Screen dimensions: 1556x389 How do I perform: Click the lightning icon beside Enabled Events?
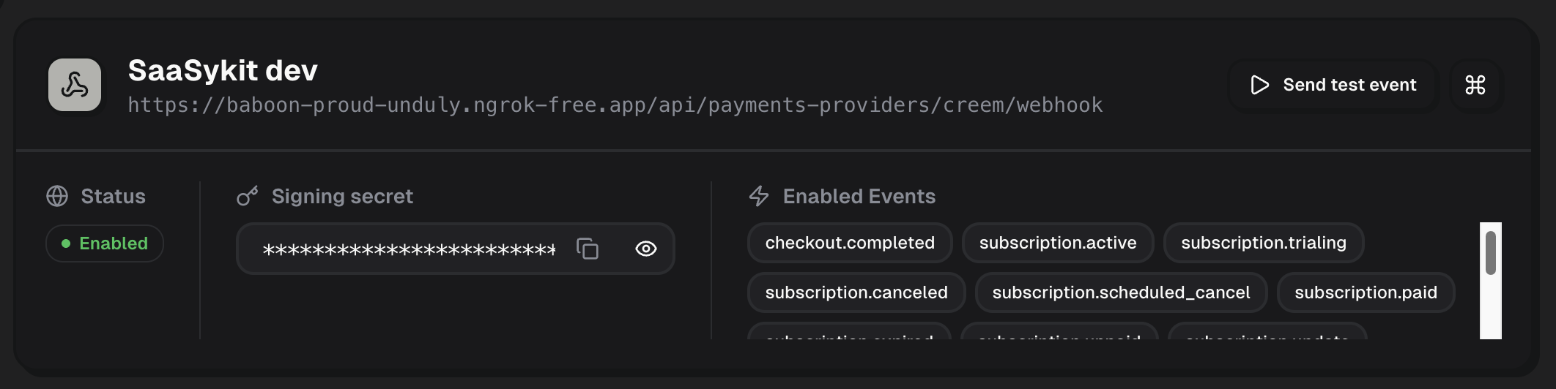coord(759,196)
